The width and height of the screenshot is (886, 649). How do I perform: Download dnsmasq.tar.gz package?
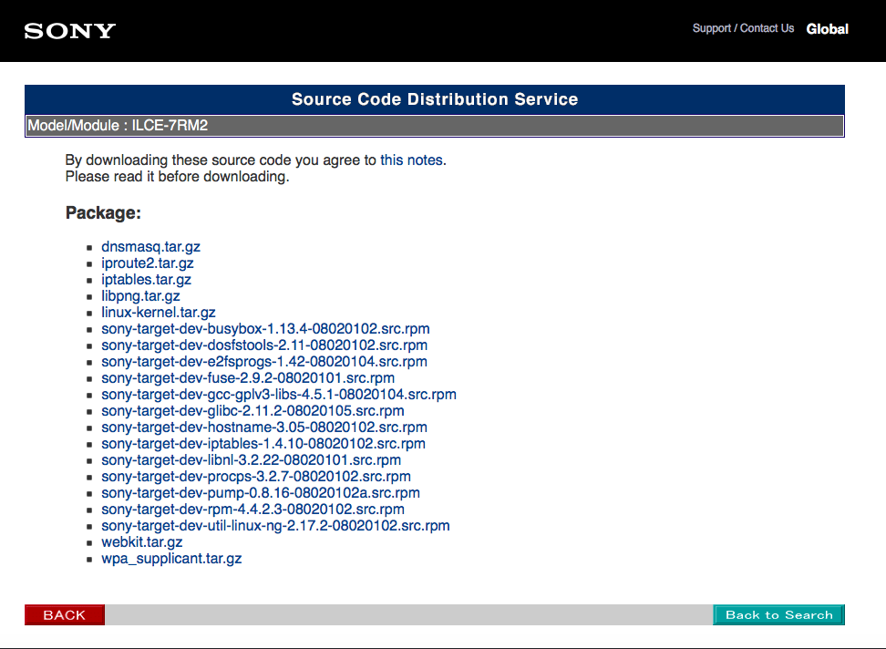[x=151, y=247]
